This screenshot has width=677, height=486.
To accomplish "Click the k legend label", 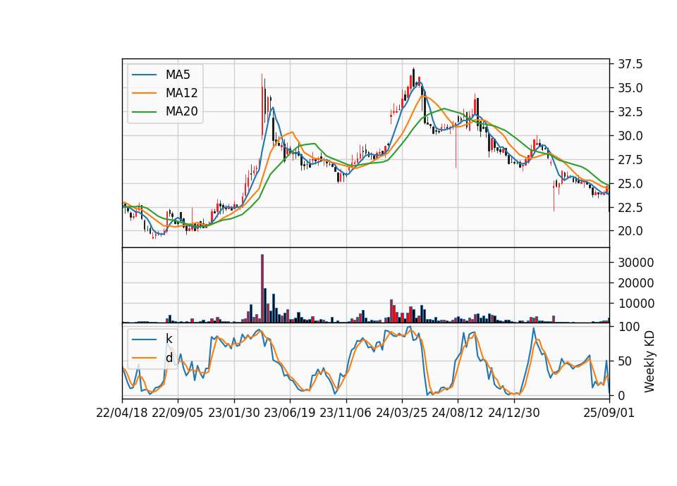I will click(x=169, y=339).
